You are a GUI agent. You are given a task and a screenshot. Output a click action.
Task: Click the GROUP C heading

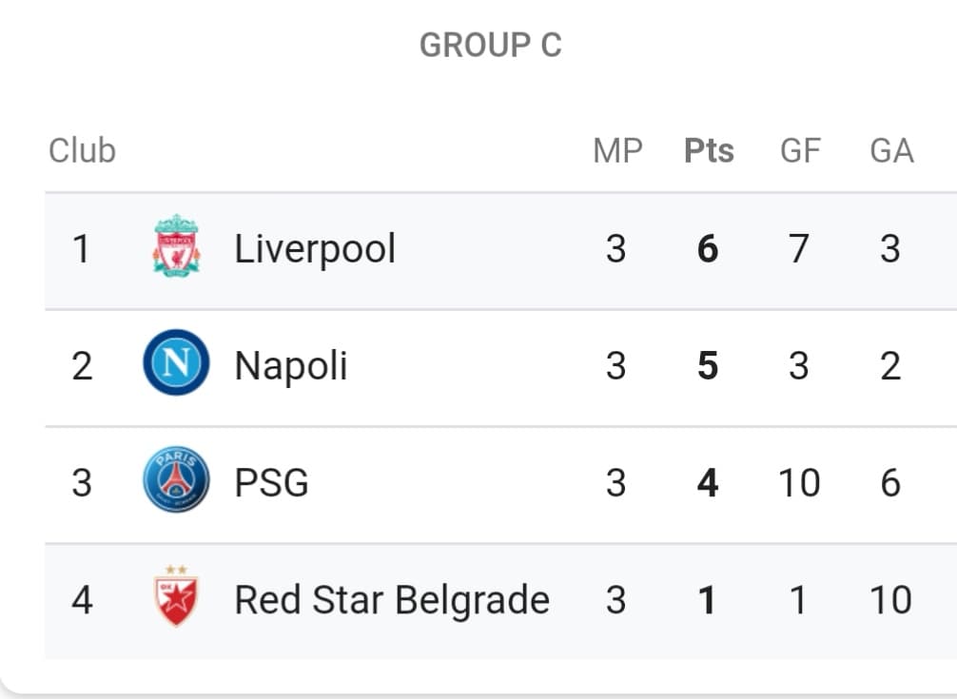491,45
